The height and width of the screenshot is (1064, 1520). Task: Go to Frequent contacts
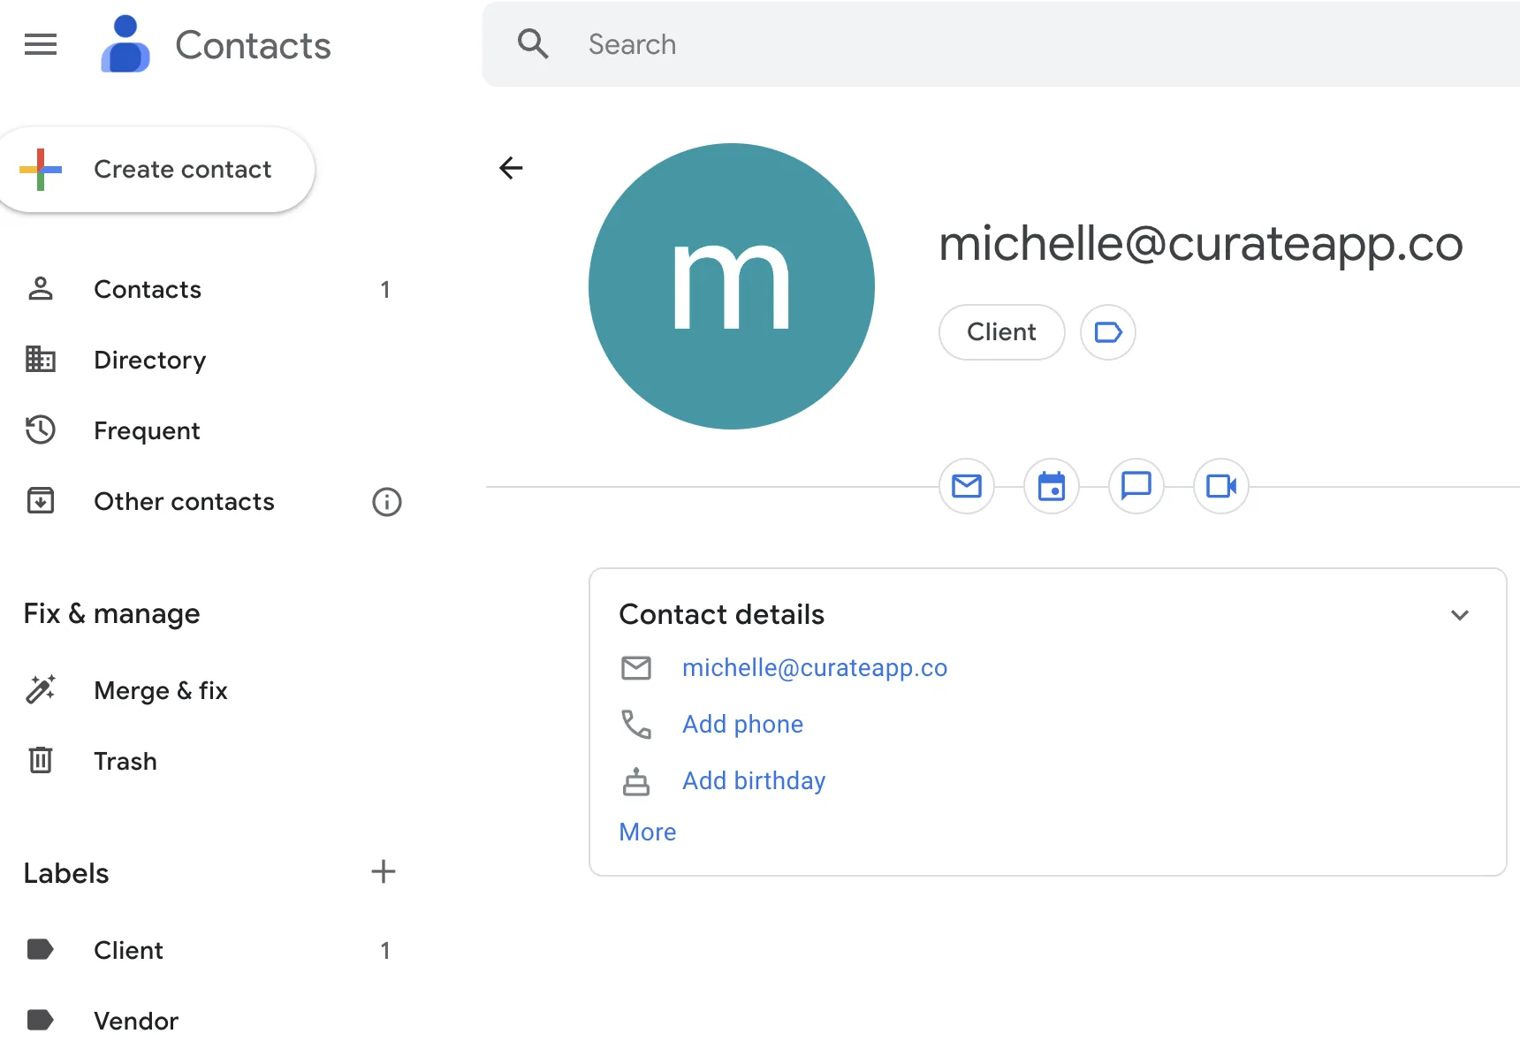[147, 431]
